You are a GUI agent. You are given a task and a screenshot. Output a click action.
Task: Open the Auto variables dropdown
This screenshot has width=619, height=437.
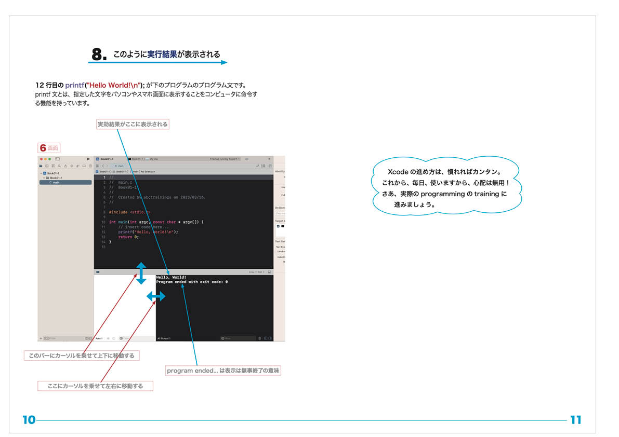(99, 338)
